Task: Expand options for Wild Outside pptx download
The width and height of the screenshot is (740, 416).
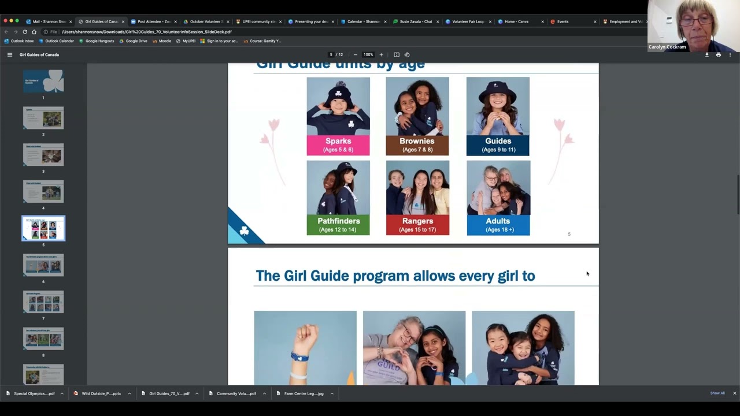Action: 129,393
